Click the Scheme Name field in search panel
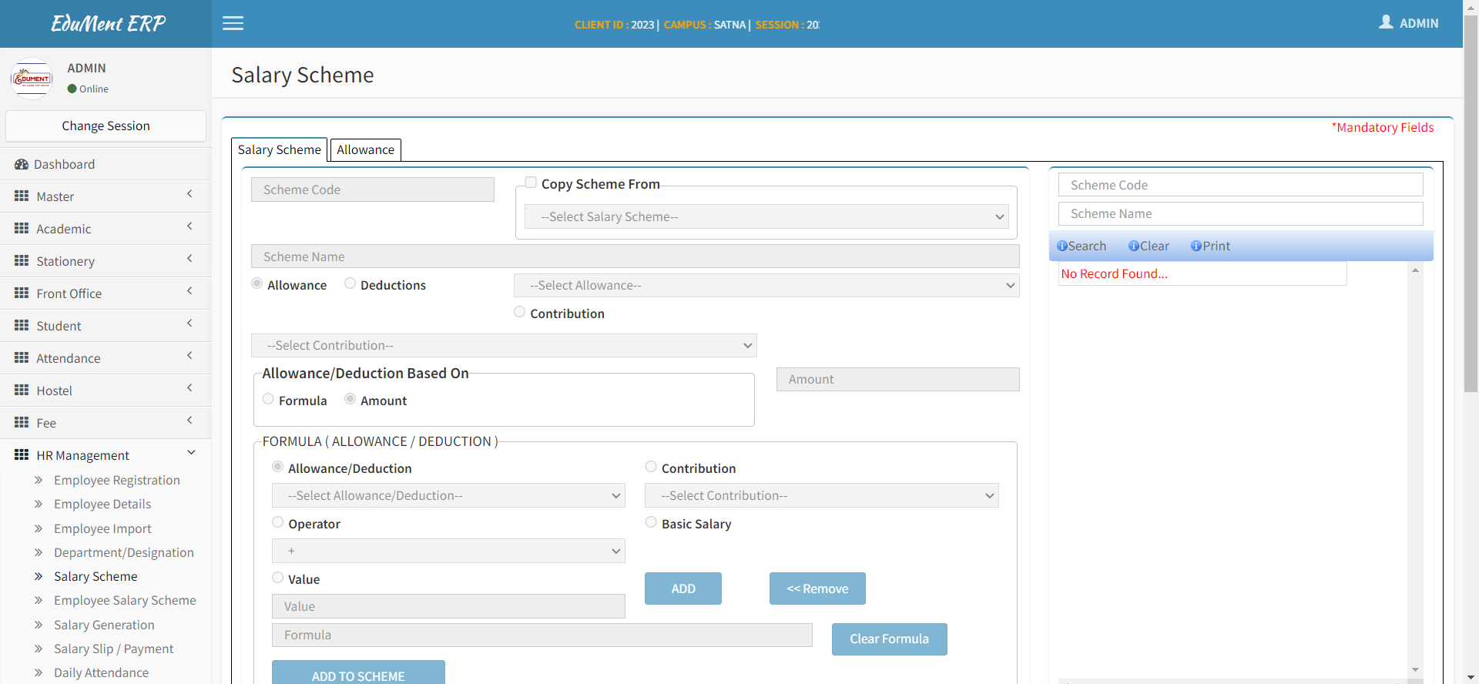Image resolution: width=1479 pixels, height=684 pixels. pos(1240,214)
